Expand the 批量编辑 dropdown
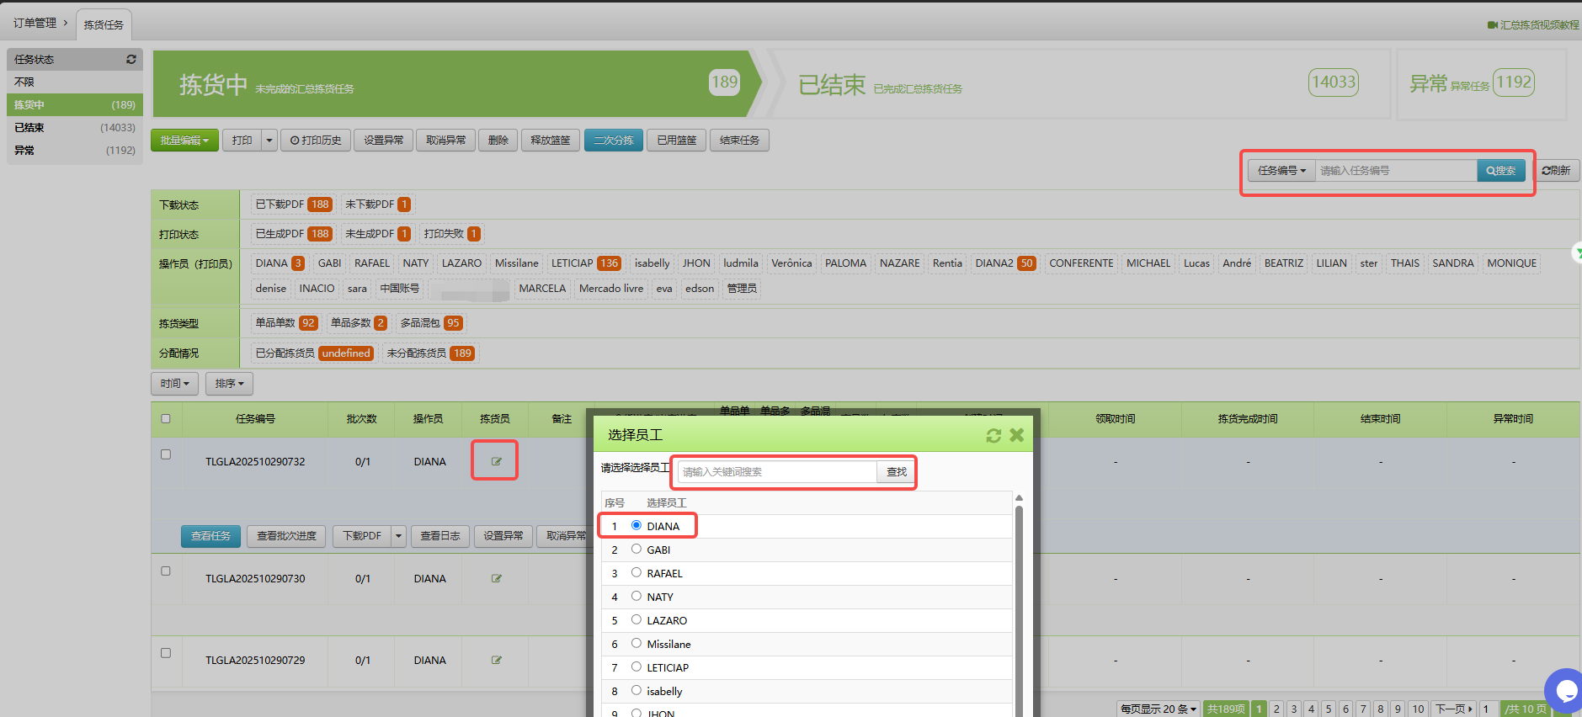Viewport: 1582px width, 717px height. click(184, 141)
